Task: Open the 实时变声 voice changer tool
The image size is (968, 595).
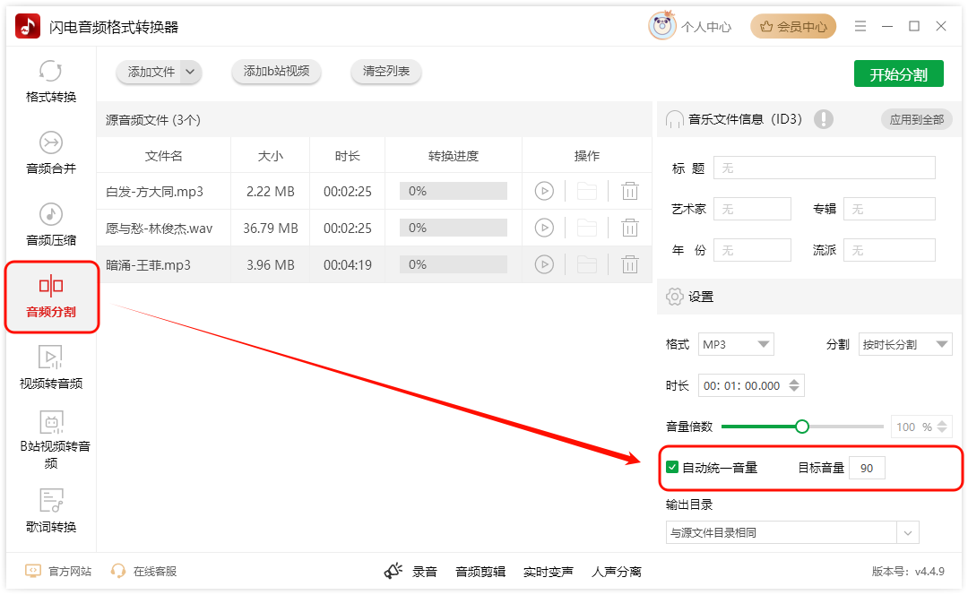Action: tap(548, 572)
